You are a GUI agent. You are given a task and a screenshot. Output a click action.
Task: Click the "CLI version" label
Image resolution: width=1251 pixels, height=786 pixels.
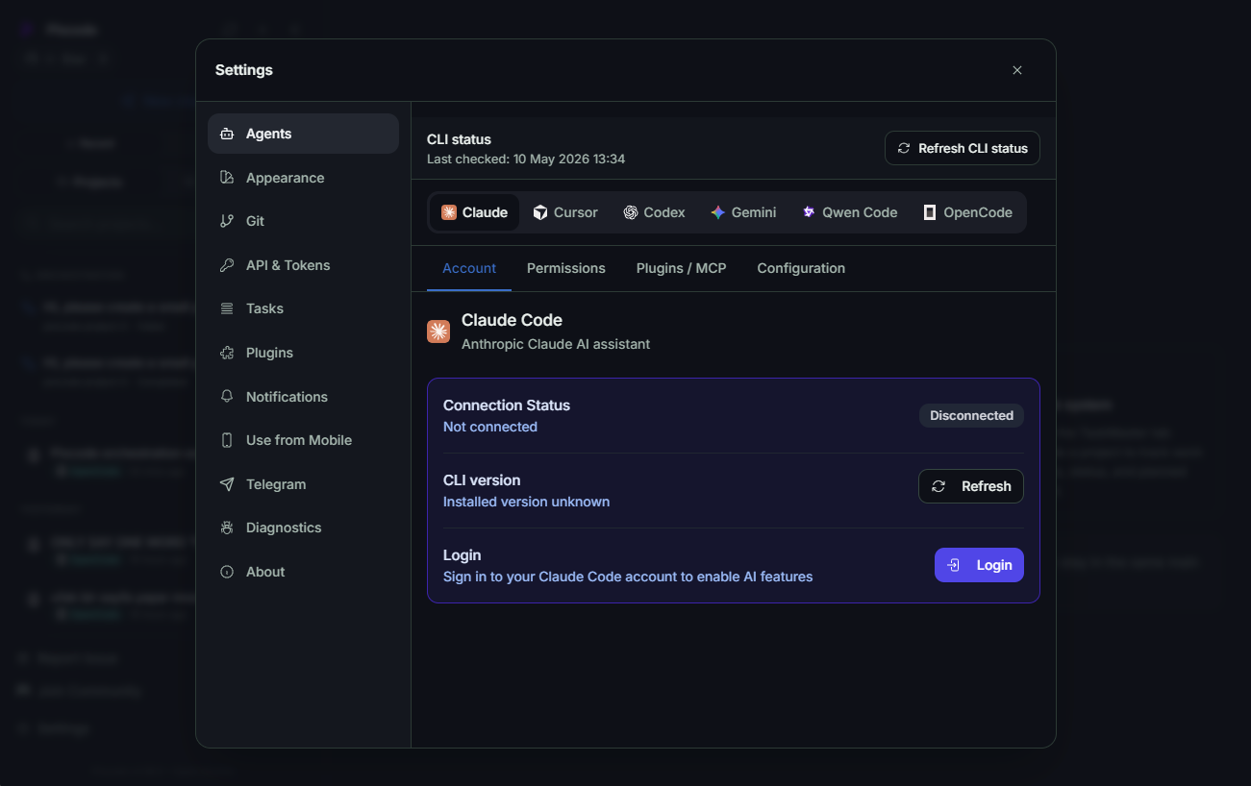tap(482, 480)
